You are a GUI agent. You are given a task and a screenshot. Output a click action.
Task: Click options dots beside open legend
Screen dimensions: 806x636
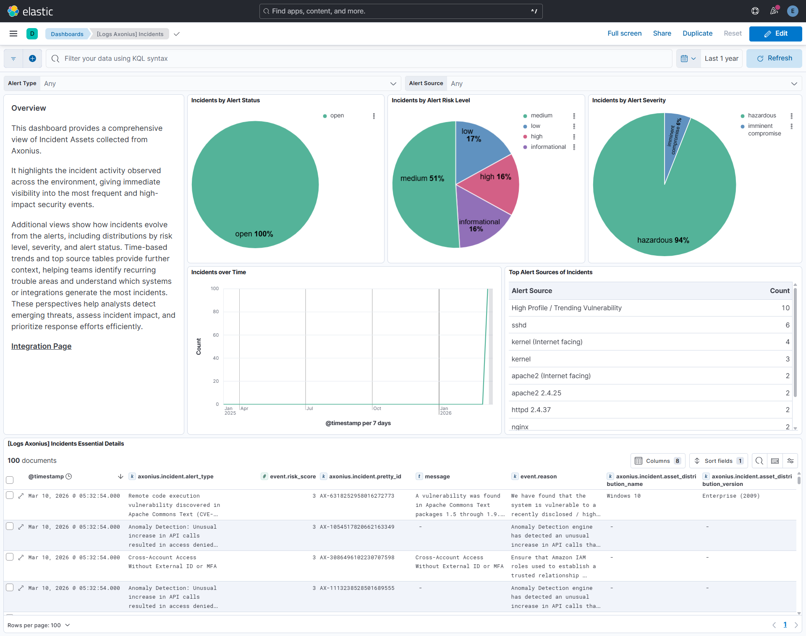click(374, 116)
